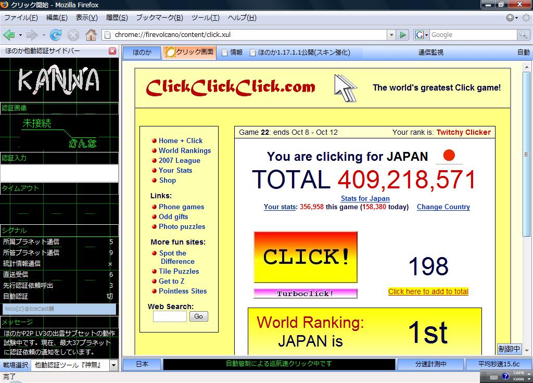This screenshot has height=383, width=533.
Task: Click the address bar URL field
Action: coord(249,35)
